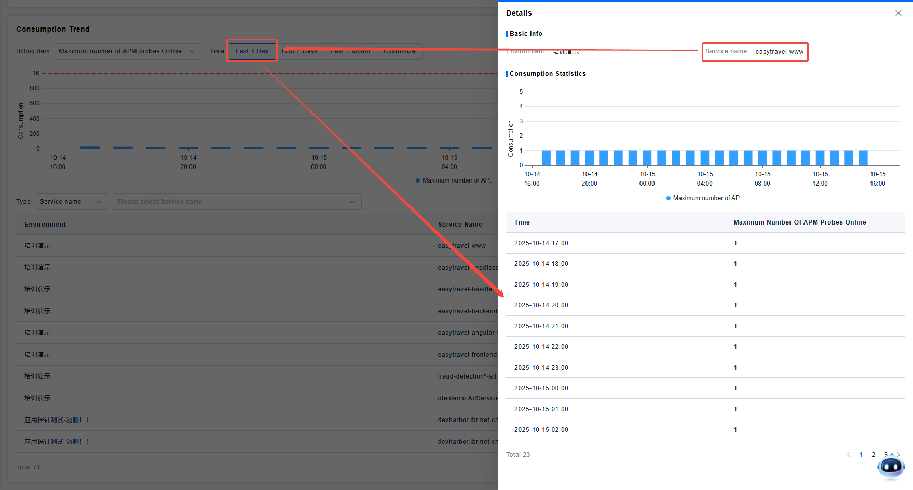The width and height of the screenshot is (913, 490).
Task: Select the Last 1 Day time range
Action: pos(252,51)
